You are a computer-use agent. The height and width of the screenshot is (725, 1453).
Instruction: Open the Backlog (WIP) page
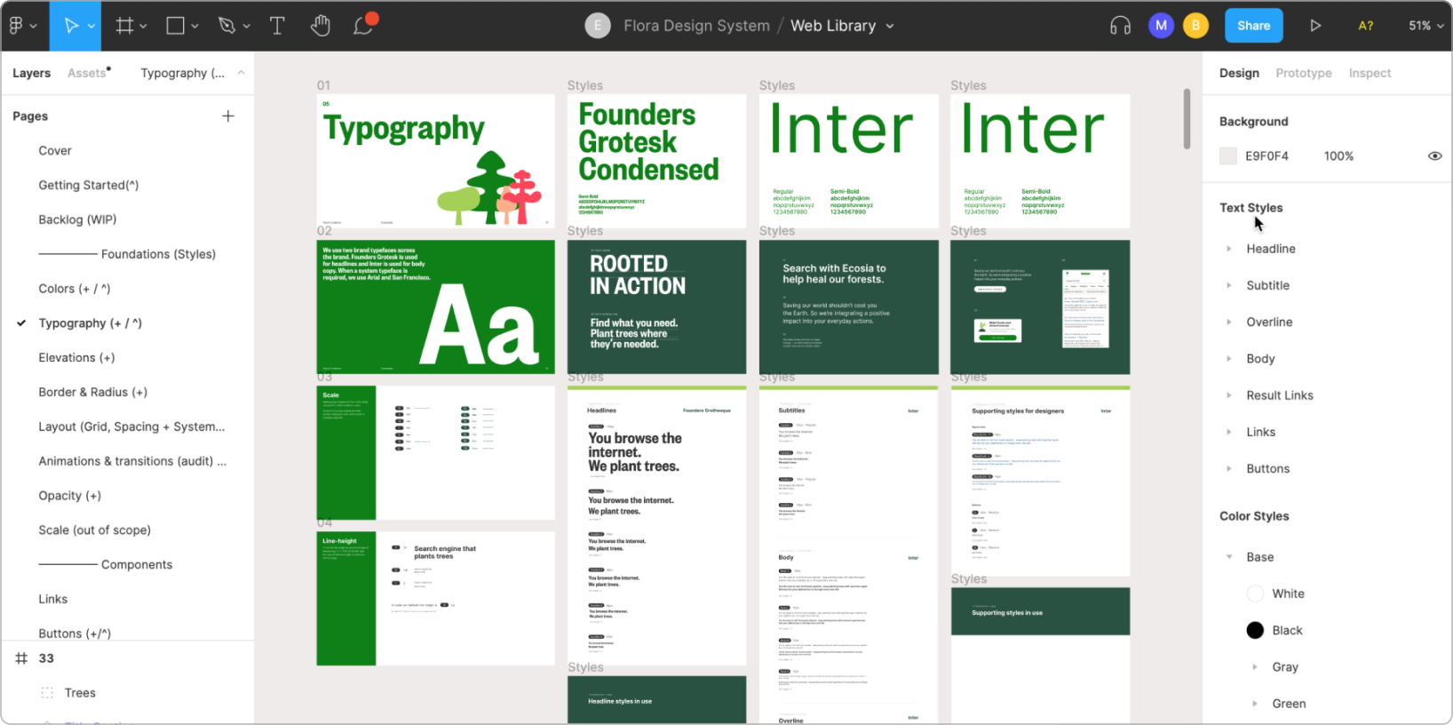coord(77,219)
